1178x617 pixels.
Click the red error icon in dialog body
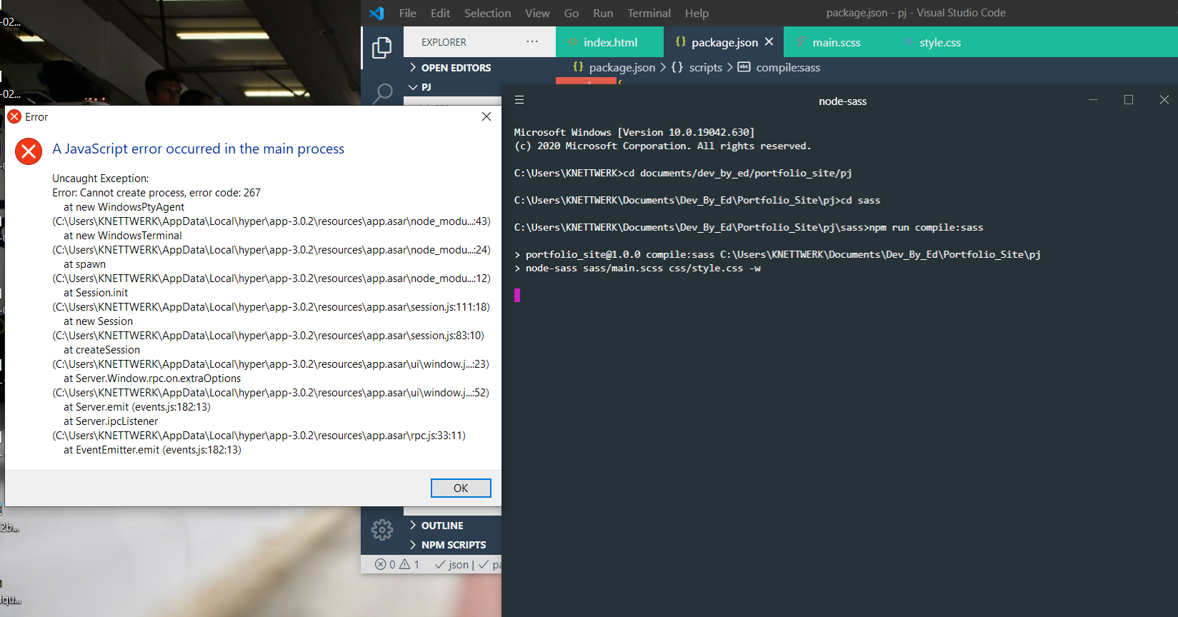(x=29, y=151)
